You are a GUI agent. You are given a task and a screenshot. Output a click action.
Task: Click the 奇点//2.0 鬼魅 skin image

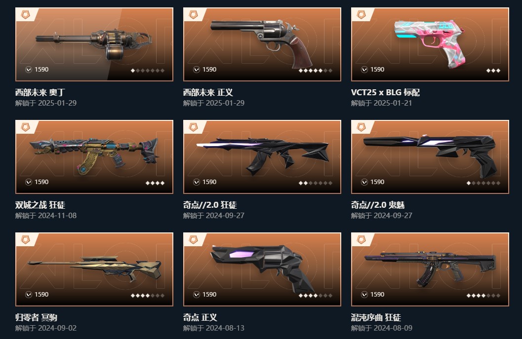point(430,157)
